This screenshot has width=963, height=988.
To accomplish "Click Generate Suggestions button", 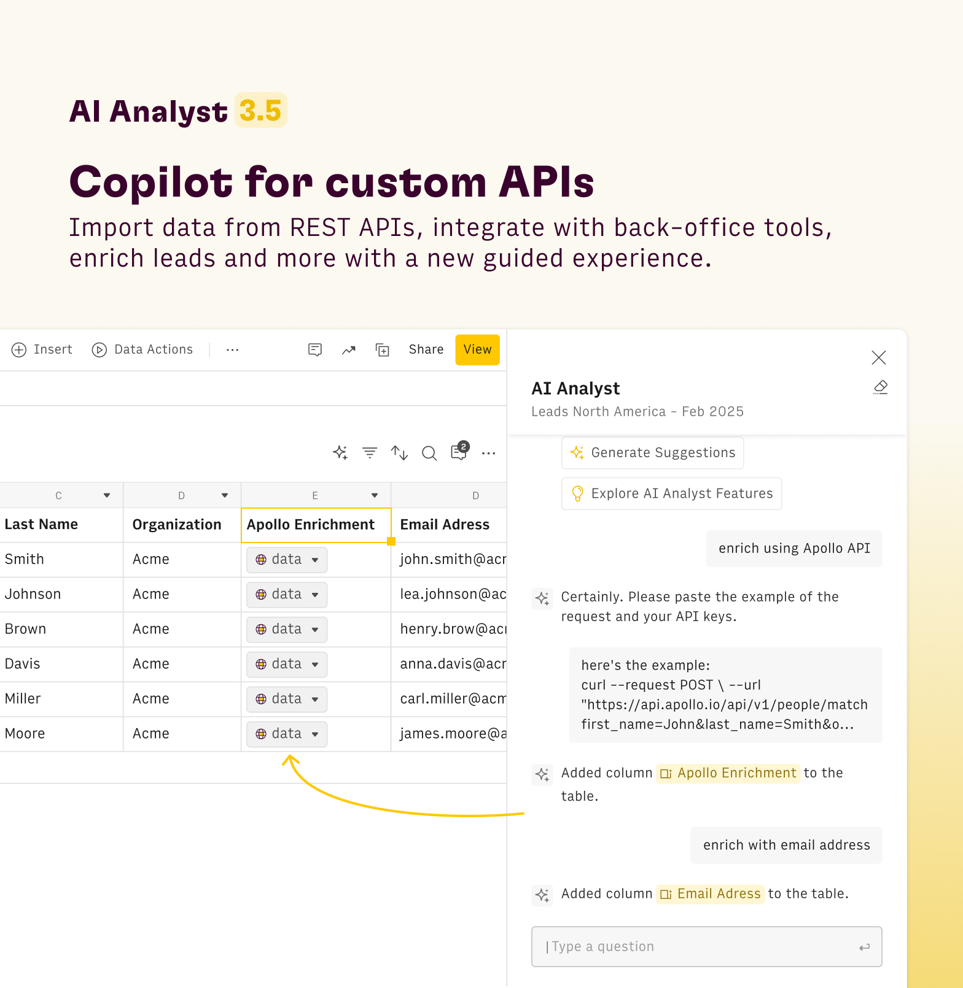I will 653,453.
